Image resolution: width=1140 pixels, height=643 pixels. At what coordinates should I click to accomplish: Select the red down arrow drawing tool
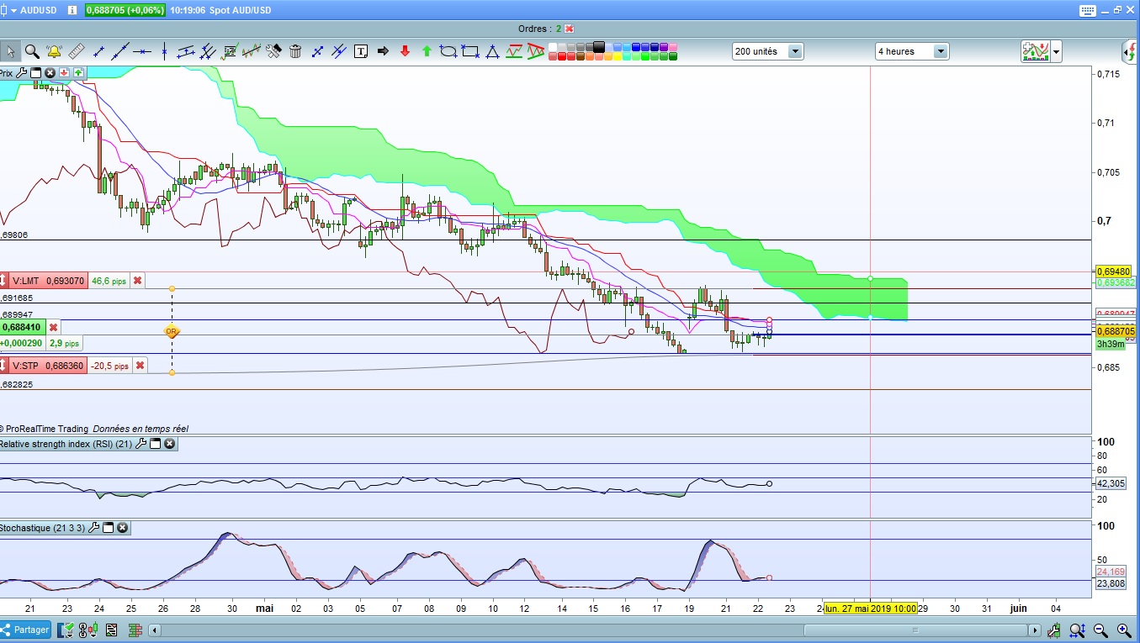405,51
